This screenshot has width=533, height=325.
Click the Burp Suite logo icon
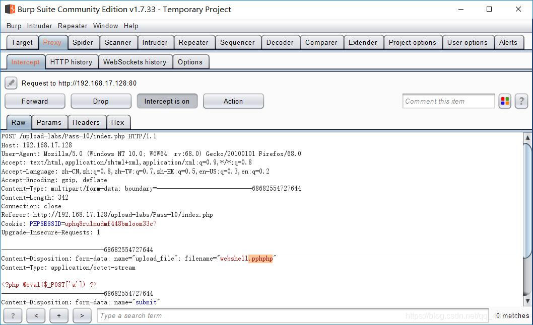(10, 9)
